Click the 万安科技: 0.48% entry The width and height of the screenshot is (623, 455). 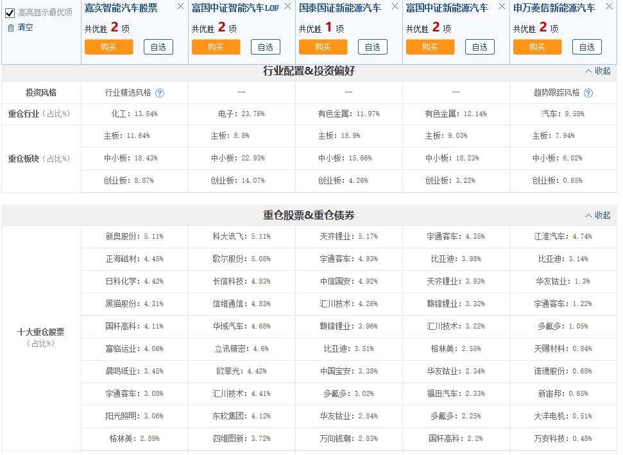coord(563,439)
